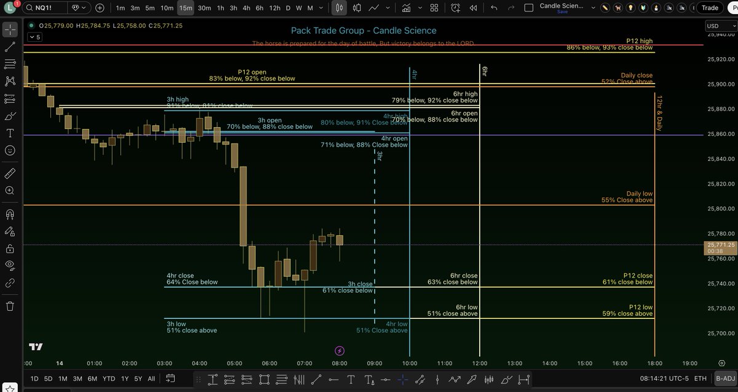Select the 5m timeframe
This screenshot has height=392, width=738.
(x=150, y=8)
